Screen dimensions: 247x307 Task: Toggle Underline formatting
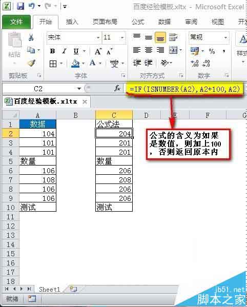click(76, 51)
